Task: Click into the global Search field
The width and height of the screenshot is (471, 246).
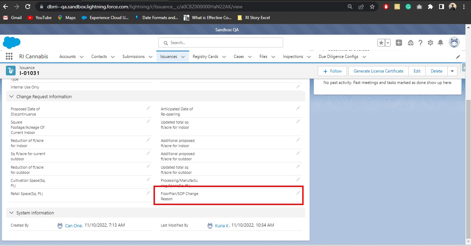Action: [220, 42]
